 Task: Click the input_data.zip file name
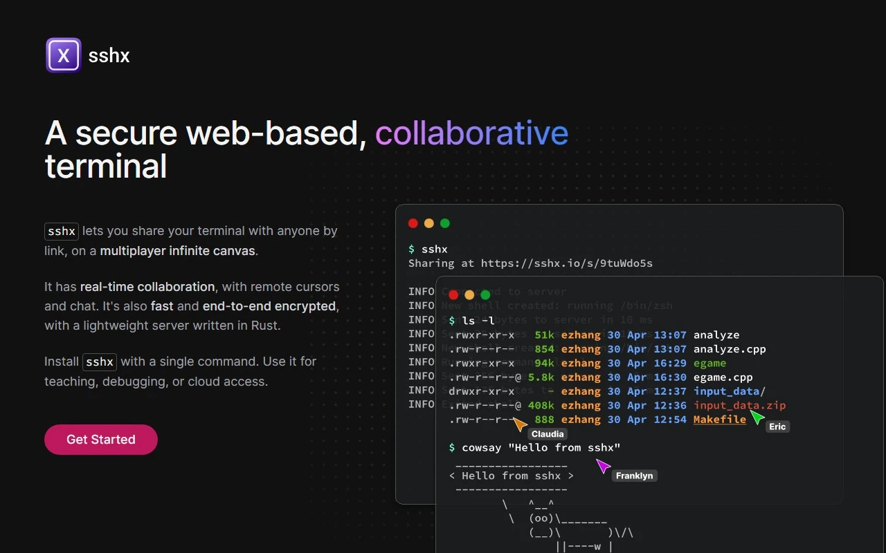click(x=740, y=406)
